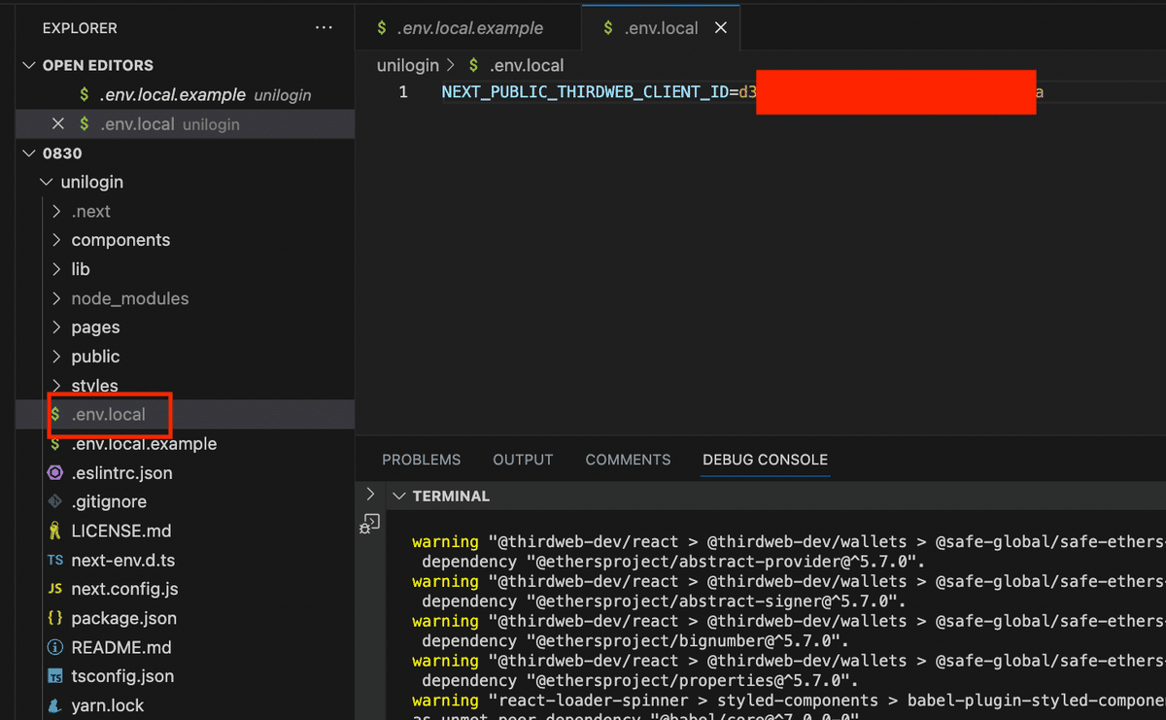The height and width of the screenshot is (720, 1166).
Task: Click the chevron arrow left of TERMINAL header
Action: coord(369,495)
